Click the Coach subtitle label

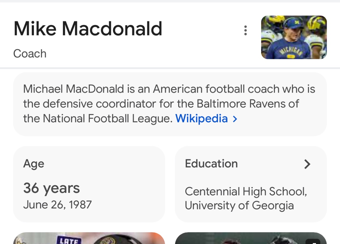point(30,53)
